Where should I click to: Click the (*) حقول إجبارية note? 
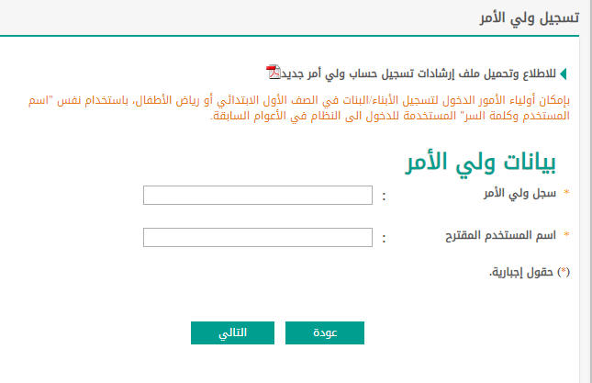(x=530, y=272)
